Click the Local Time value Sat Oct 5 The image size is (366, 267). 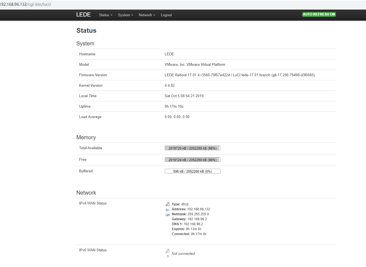(x=184, y=96)
